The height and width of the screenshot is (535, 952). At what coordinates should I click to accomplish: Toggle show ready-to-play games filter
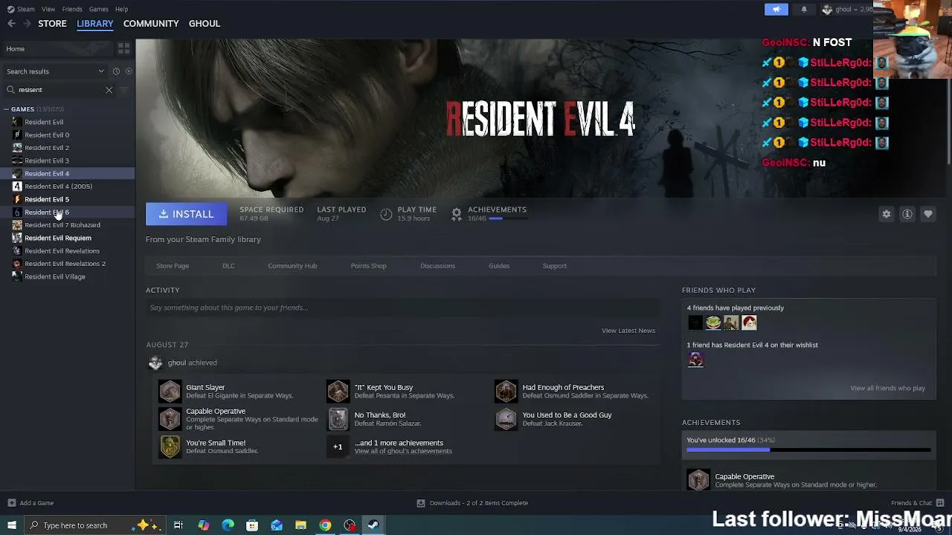pyautogui.click(x=129, y=71)
